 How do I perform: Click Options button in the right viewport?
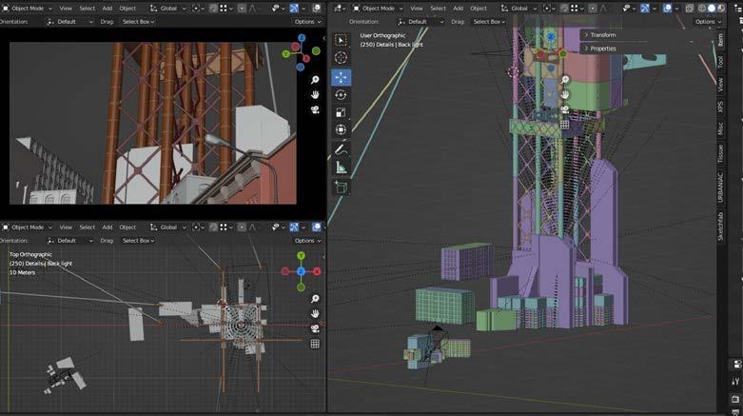point(707,21)
